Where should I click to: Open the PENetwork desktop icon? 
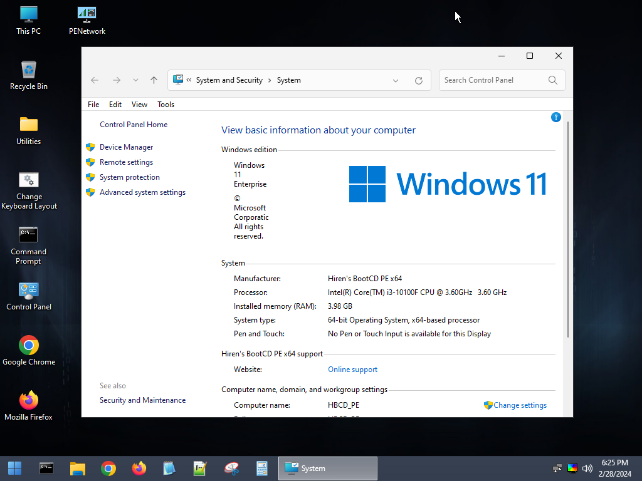point(86,14)
